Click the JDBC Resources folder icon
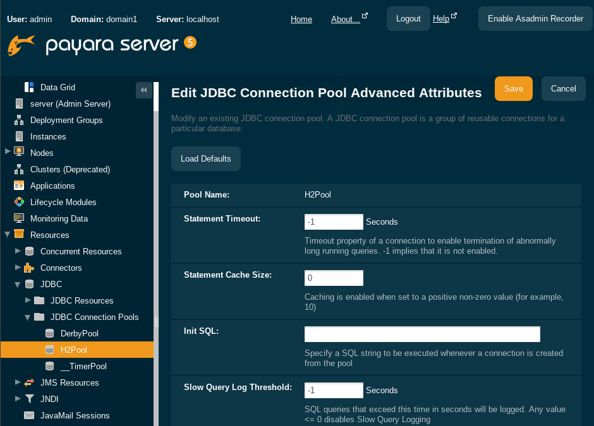 tap(38, 300)
